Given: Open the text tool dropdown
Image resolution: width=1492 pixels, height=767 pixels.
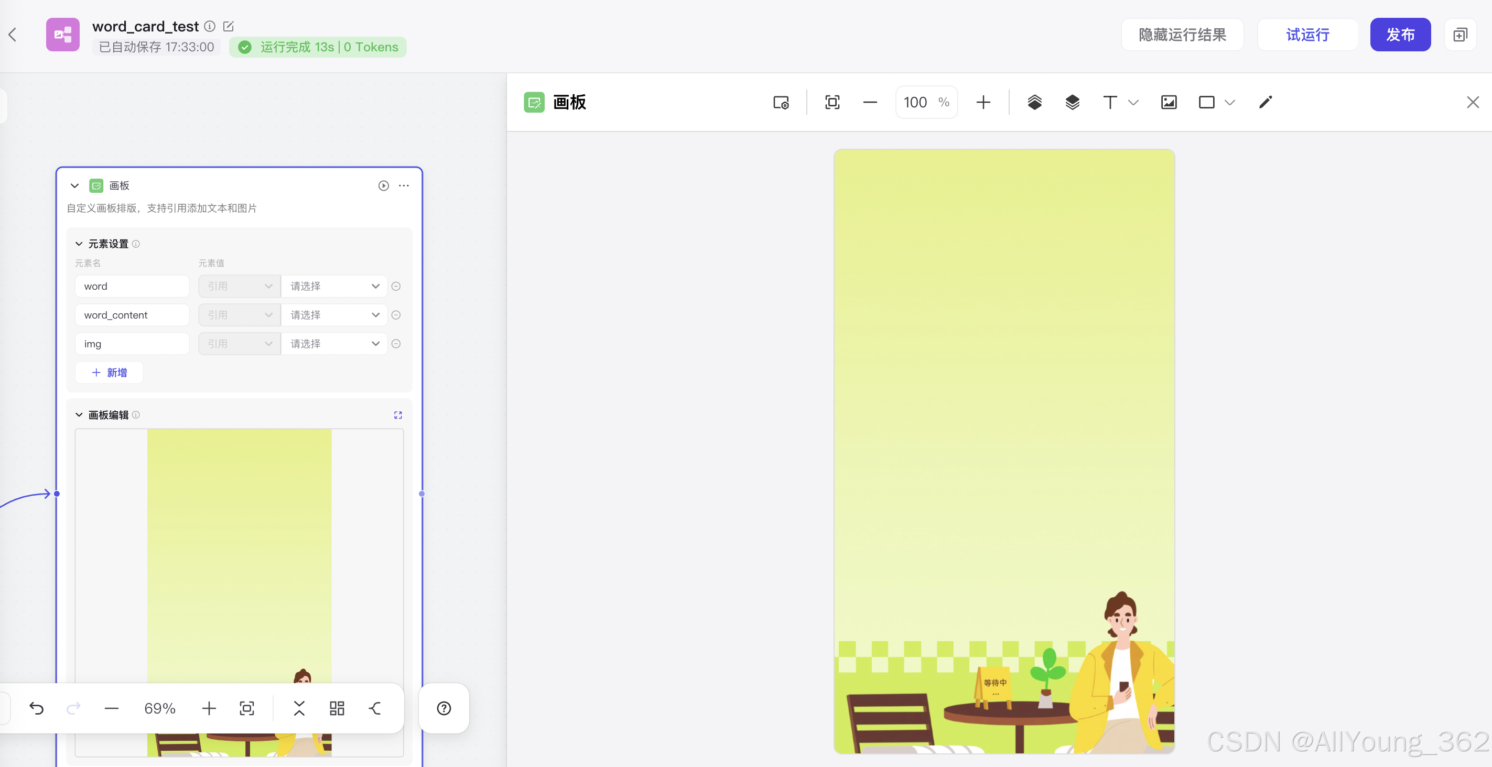Looking at the screenshot, I should (x=1133, y=103).
